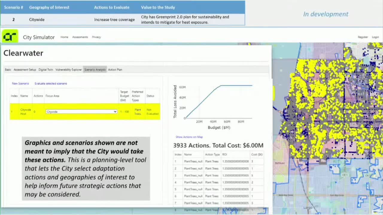Viewport: 383px width, 215px height.
Task: Click New Scenario
Action: click(20, 83)
